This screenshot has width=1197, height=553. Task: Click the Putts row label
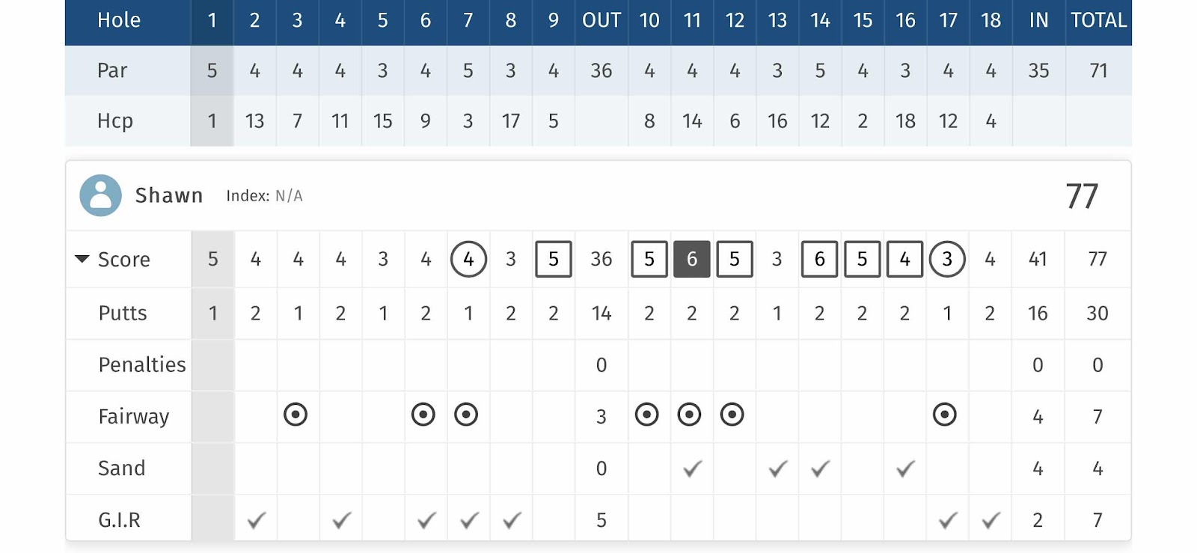click(x=123, y=313)
